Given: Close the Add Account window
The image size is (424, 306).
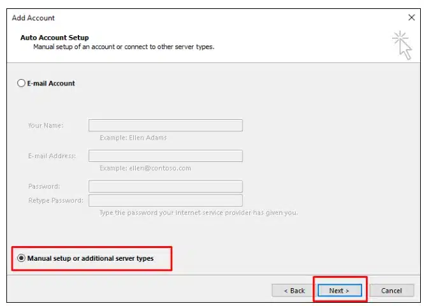Looking at the screenshot, I should [411, 18].
